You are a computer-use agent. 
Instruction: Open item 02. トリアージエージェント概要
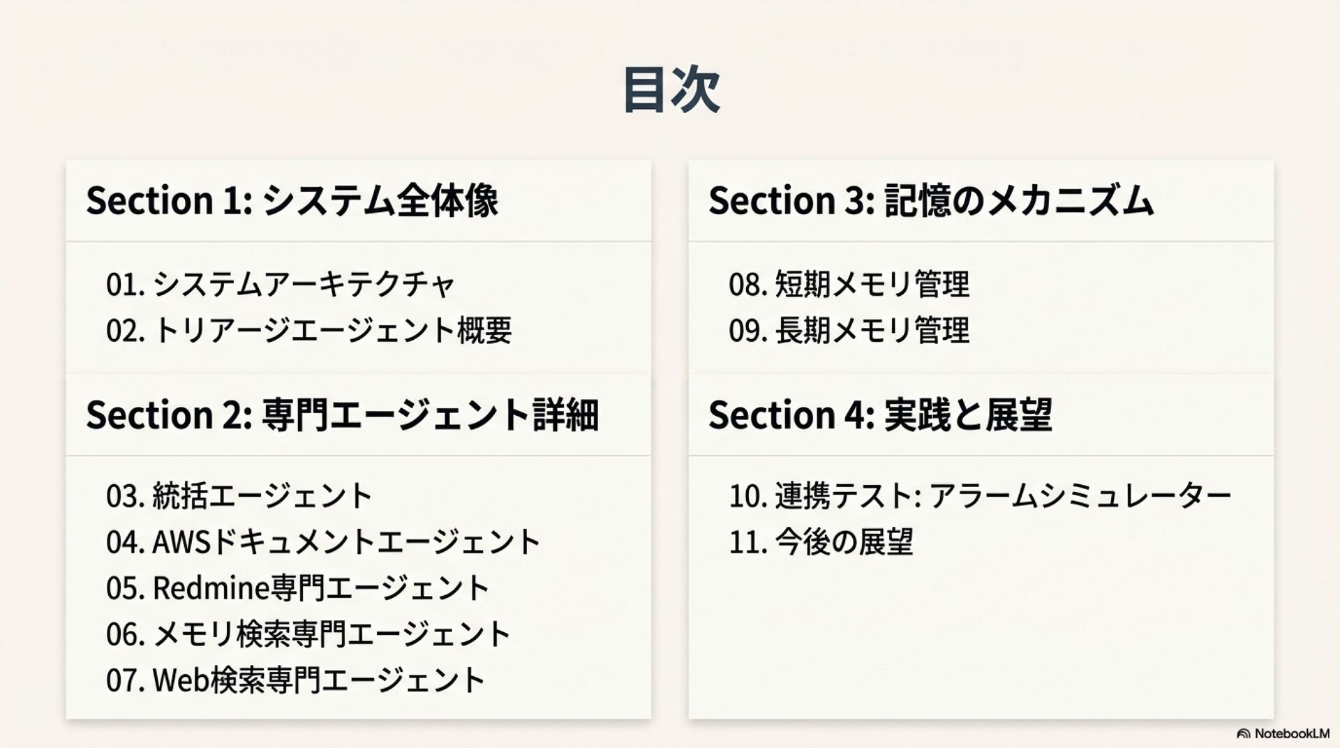point(308,330)
